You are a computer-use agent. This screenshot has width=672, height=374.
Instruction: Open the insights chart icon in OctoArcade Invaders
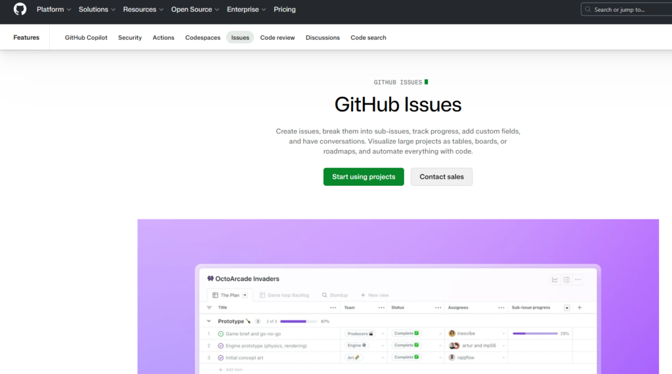pyautogui.click(x=555, y=280)
